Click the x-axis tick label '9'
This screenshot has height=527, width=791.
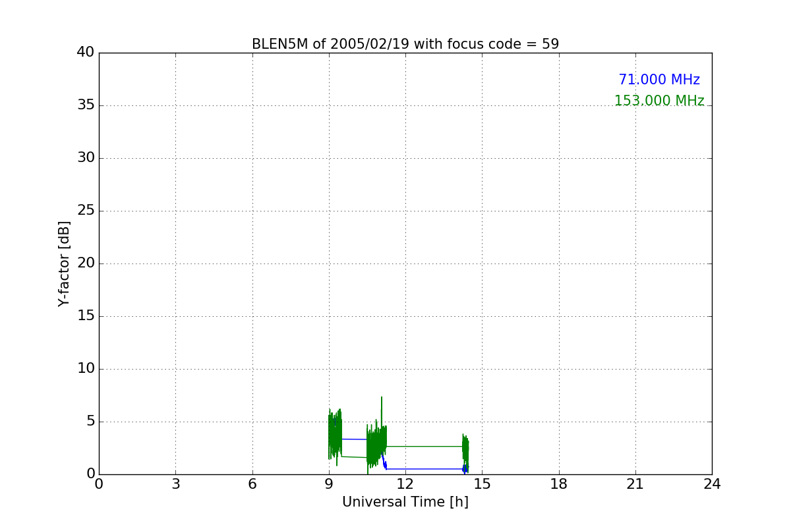(329, 484)
